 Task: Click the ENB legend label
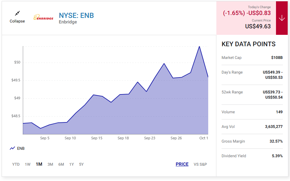pos(21,148)
